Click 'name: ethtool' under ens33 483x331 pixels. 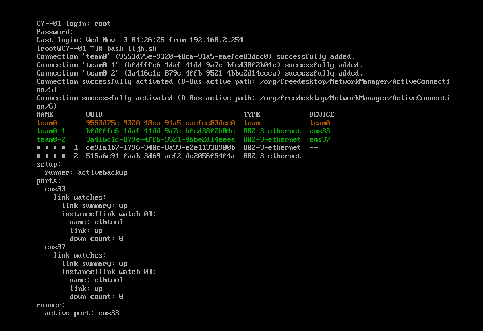[96, 222]
